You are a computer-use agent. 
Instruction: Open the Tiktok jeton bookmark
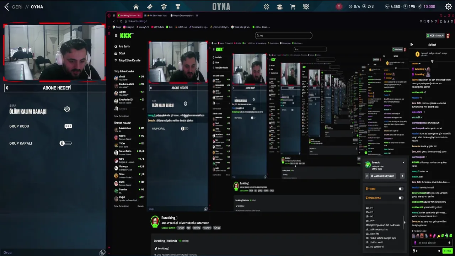click(x=241, y=27)
